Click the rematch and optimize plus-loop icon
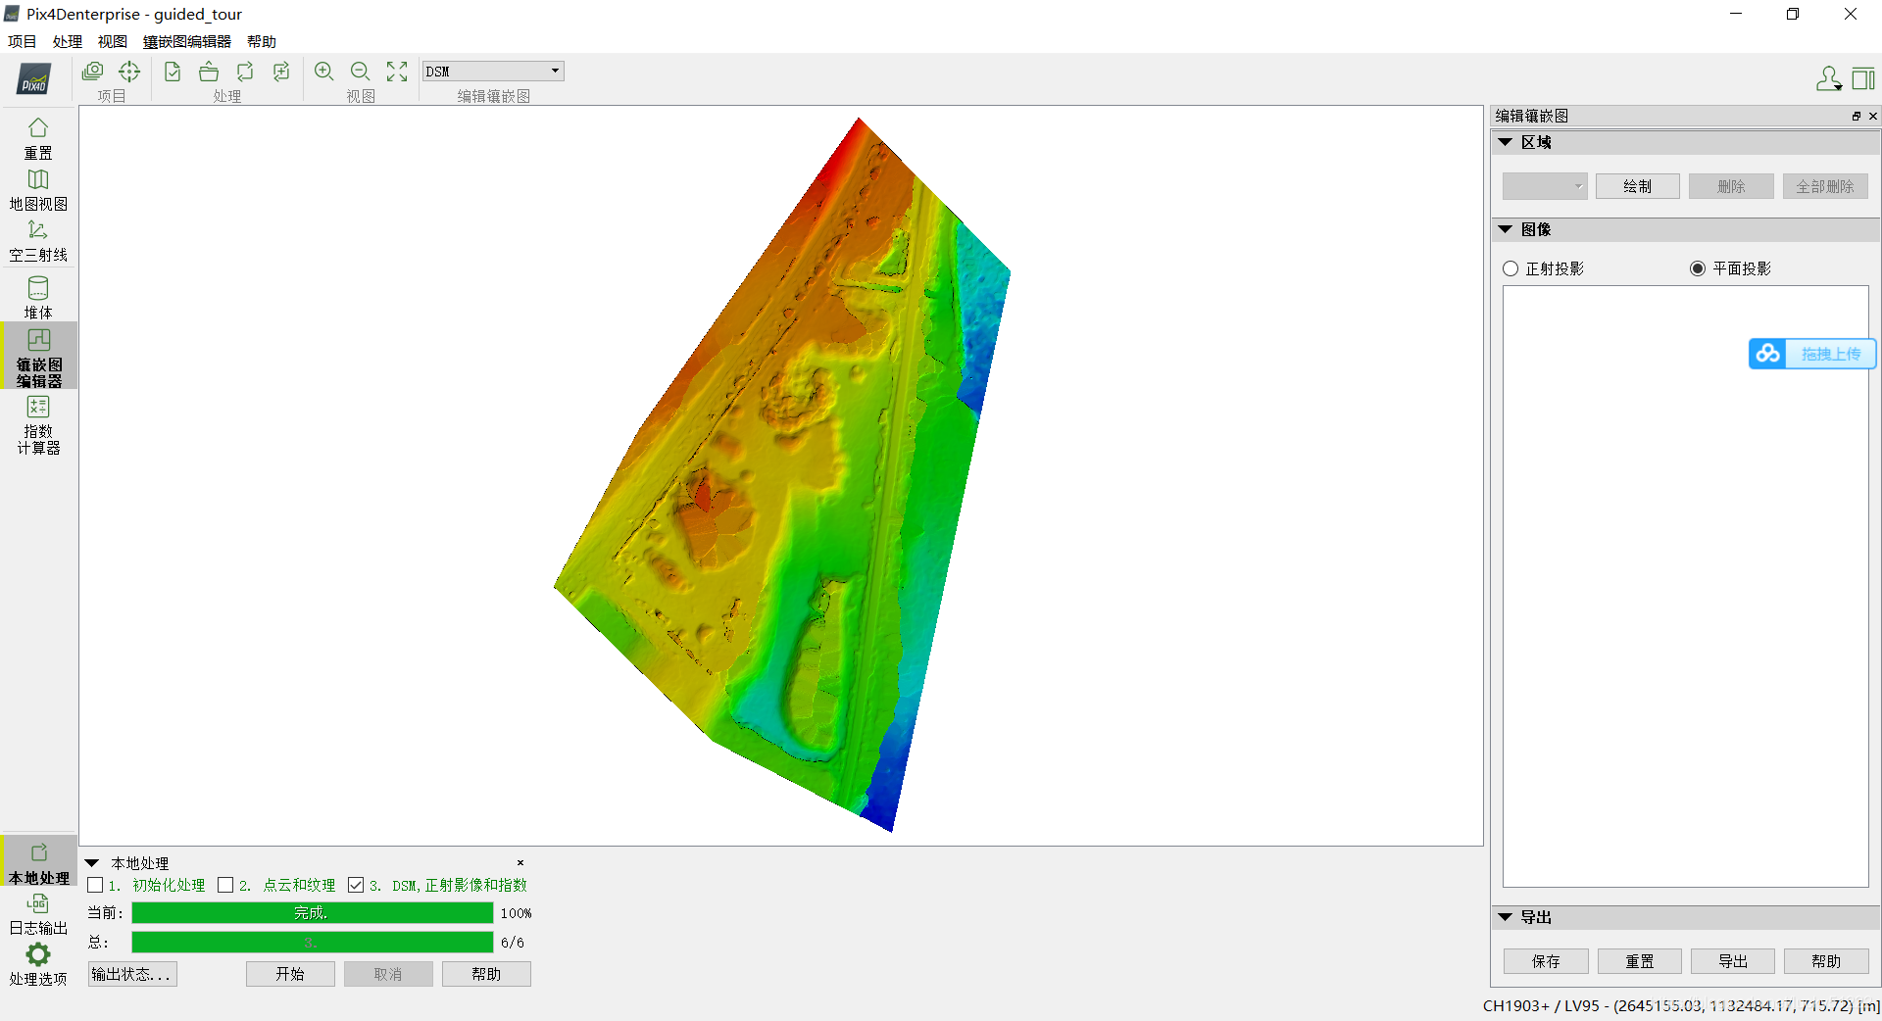Screen dimensions: 1882x1021 tap(281, 72)
